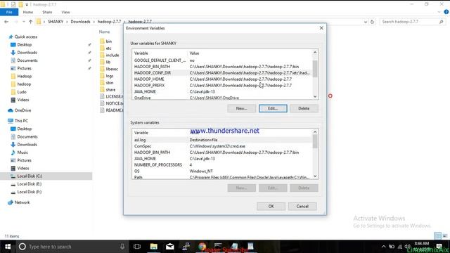This screenshot has height=253, width=450.
Task: Click New button under user variables
Action: pyautogui.click(x=241, y=108)
